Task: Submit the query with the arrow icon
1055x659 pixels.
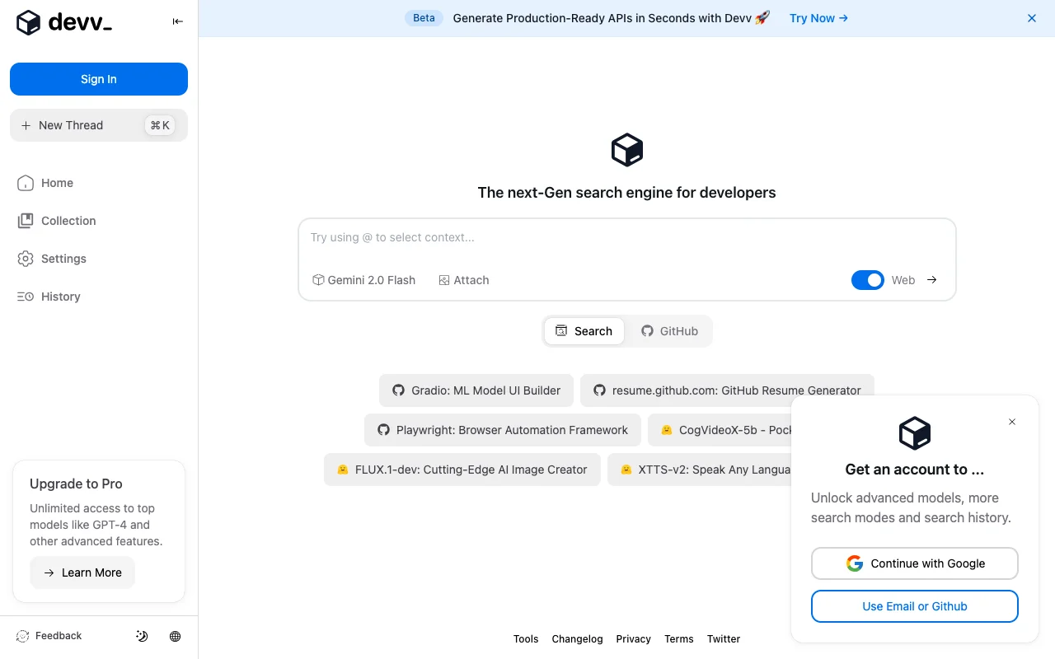Action: (x=931, y=280)
